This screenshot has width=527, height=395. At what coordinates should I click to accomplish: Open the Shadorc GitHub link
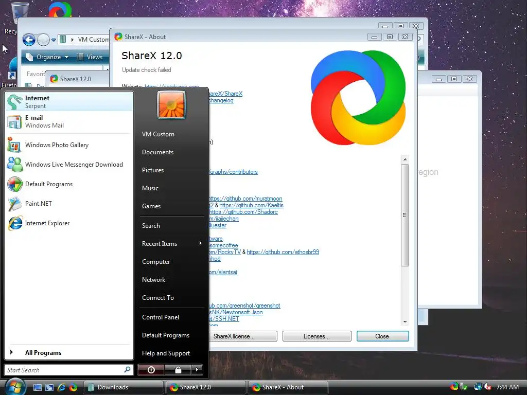[x=243, y=212]
